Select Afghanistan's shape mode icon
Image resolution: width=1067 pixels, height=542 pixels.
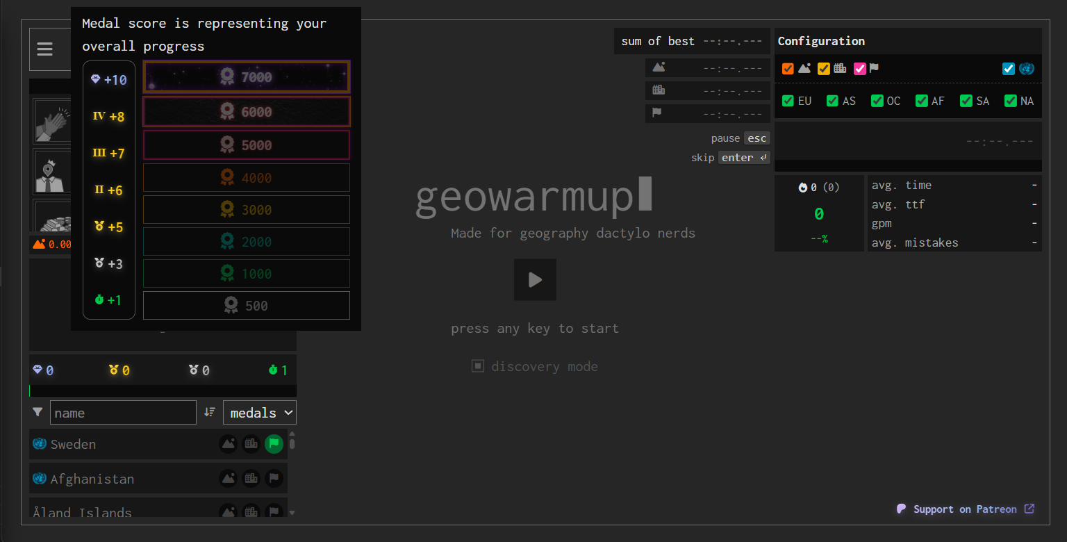pyautogui.click(x=229, y=478)
